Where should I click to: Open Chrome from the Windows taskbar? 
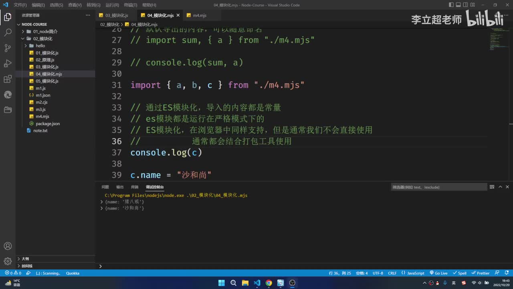[x=269, y=283]
